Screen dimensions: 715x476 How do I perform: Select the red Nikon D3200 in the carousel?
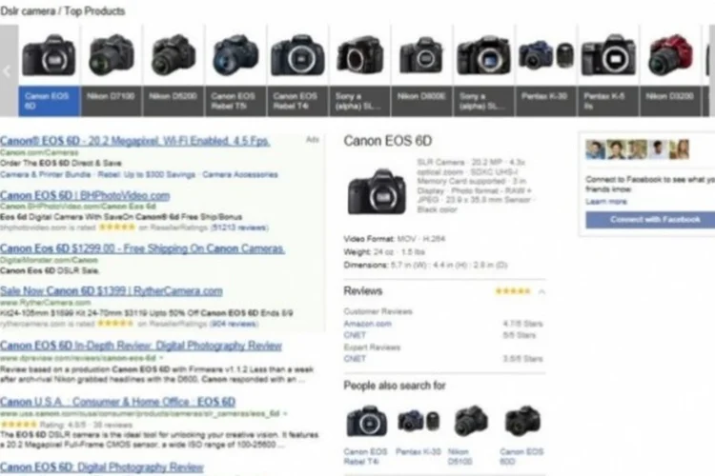click(670, 70)
